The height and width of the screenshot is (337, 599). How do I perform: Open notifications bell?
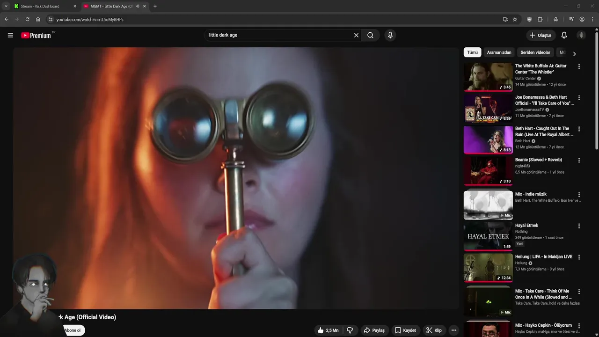[x=564, y=35]
